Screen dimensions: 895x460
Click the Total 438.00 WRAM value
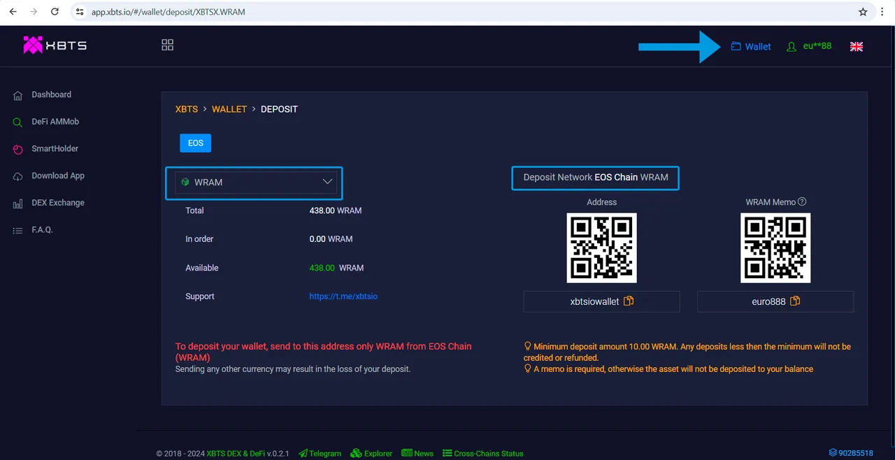(336, 210)
